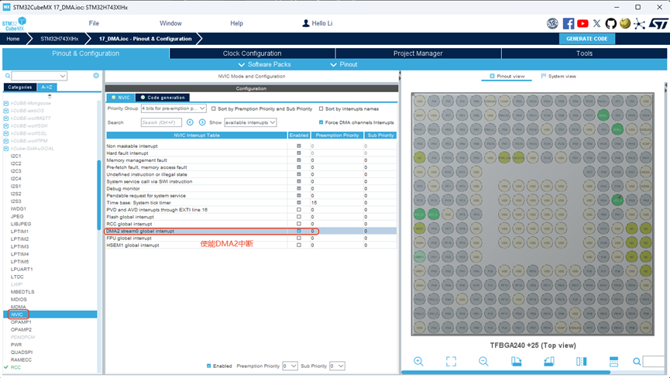Enable RCC global interrupt checkbox
The width and height of the screenshot is (670, 378).
coord(299,224)
